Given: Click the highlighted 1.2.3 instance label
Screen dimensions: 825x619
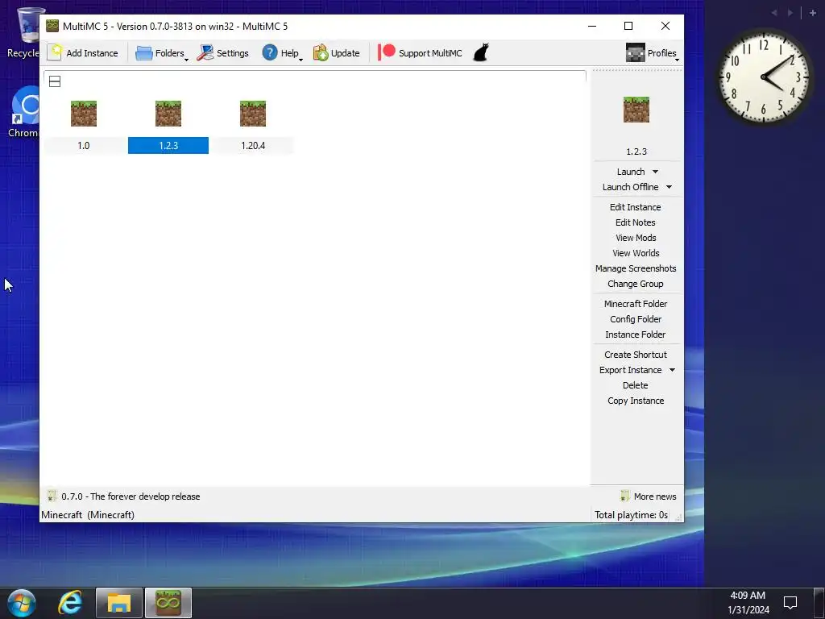Looking at the screenshot, I should pyautogui.click(x=168, y=146).
